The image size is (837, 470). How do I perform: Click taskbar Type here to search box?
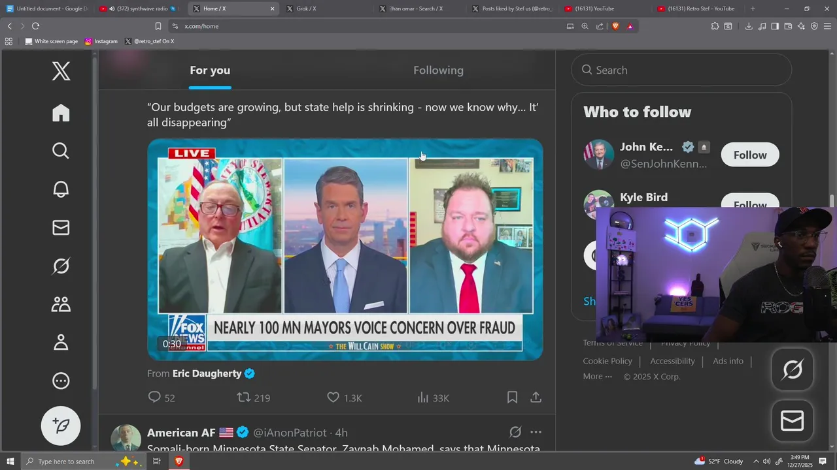[x=84, y=462]
